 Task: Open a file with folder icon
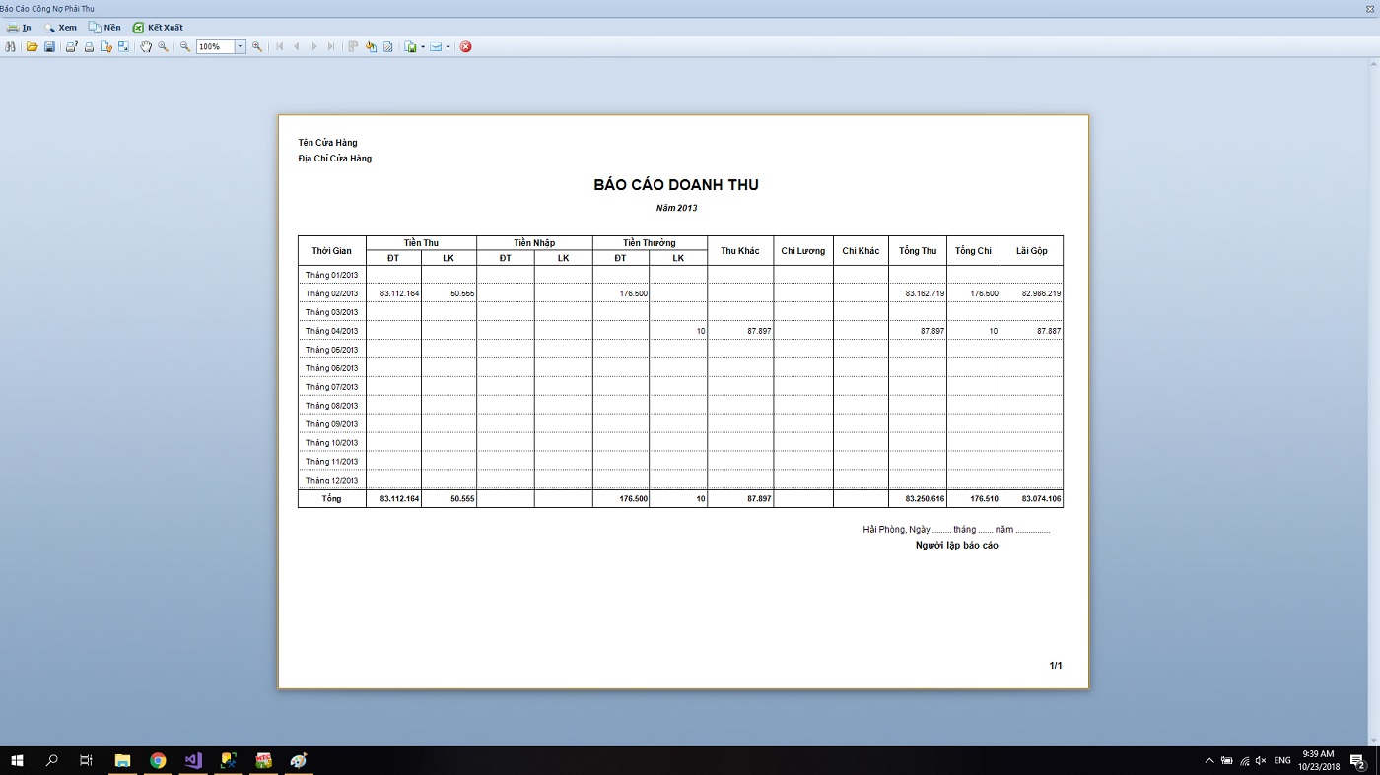(33, 46)
